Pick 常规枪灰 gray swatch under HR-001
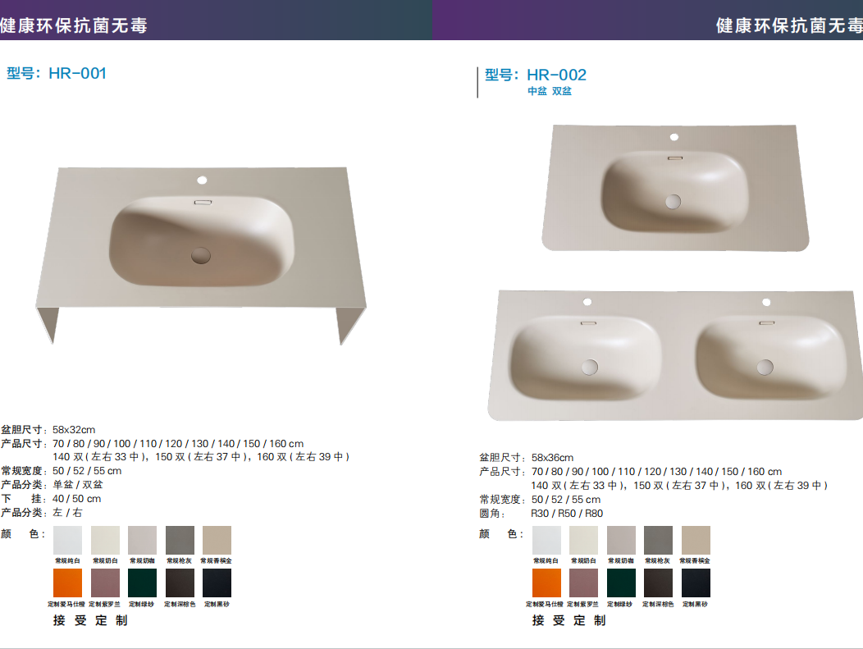The width and height of the screenshot is (863, 649). [180, 540]
